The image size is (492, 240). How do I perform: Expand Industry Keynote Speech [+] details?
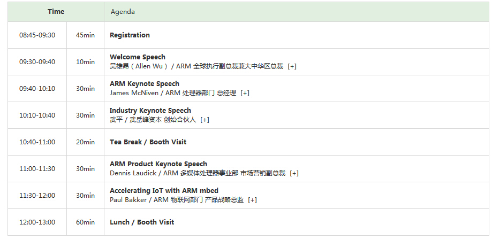(x=205, y=120)
